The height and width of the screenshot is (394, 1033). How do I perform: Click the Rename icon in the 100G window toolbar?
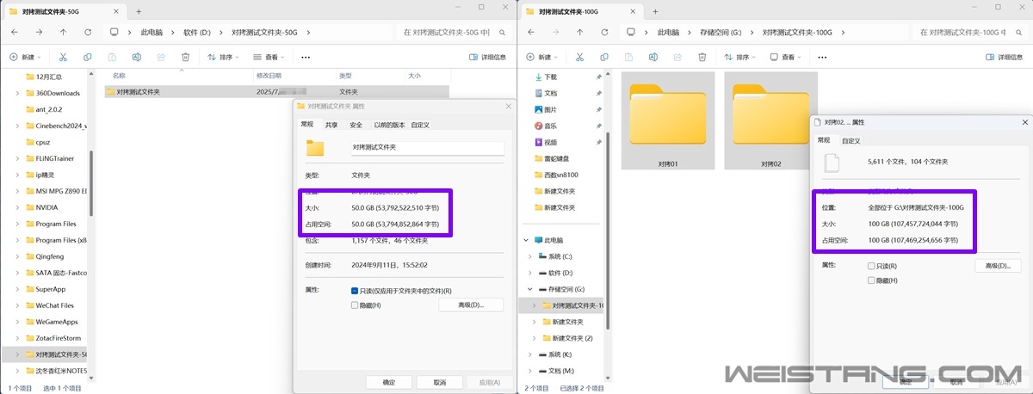tap(653, 58)
